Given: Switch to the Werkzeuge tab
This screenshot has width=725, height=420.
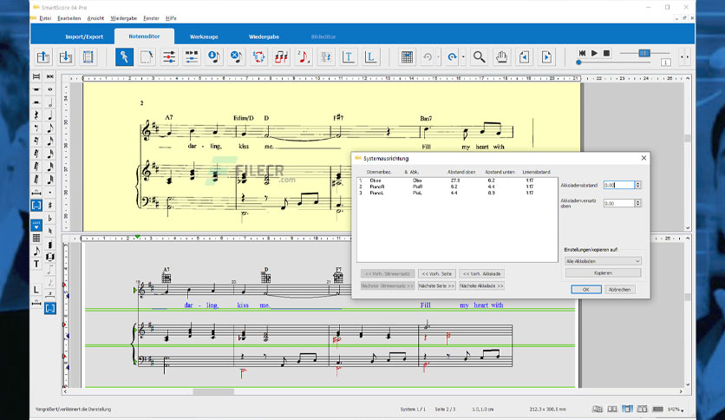Looking at the screenshot, I should (204, 36).
